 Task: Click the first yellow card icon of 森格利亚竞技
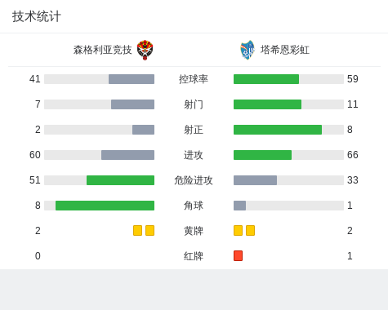point(137,231)
